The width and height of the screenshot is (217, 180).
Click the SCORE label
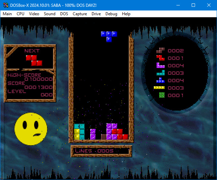(16, 83)
